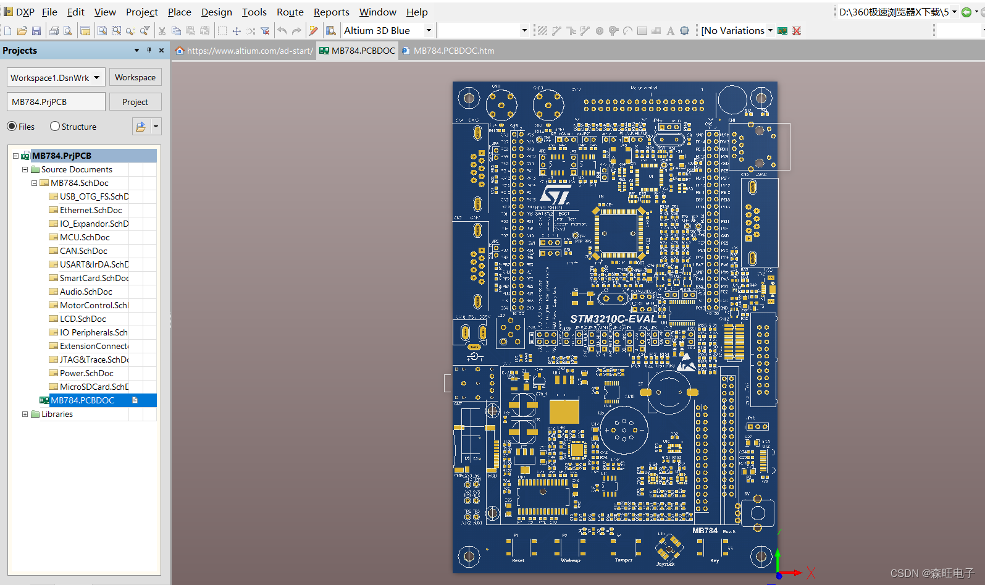Click the green back navigation arrow
The image size is (985, 585).
coord(966,12)
